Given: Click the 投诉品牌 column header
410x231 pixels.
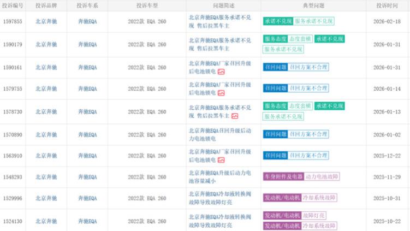Looking at the screenshot, I should tap(46, 5).
